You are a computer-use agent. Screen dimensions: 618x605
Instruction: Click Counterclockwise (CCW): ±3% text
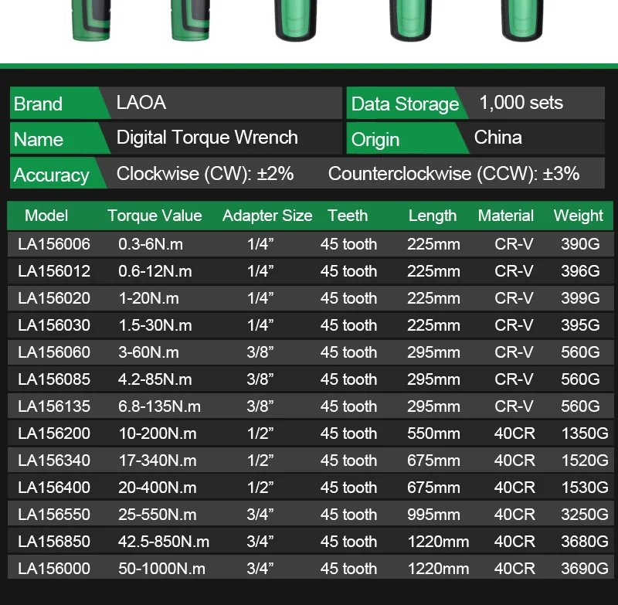coord(453,174)
